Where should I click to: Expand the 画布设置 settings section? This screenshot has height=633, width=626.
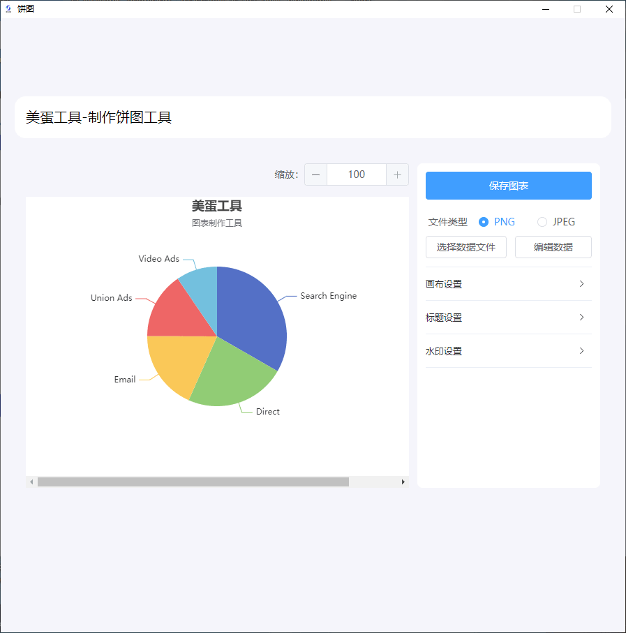tap(508, 284)
